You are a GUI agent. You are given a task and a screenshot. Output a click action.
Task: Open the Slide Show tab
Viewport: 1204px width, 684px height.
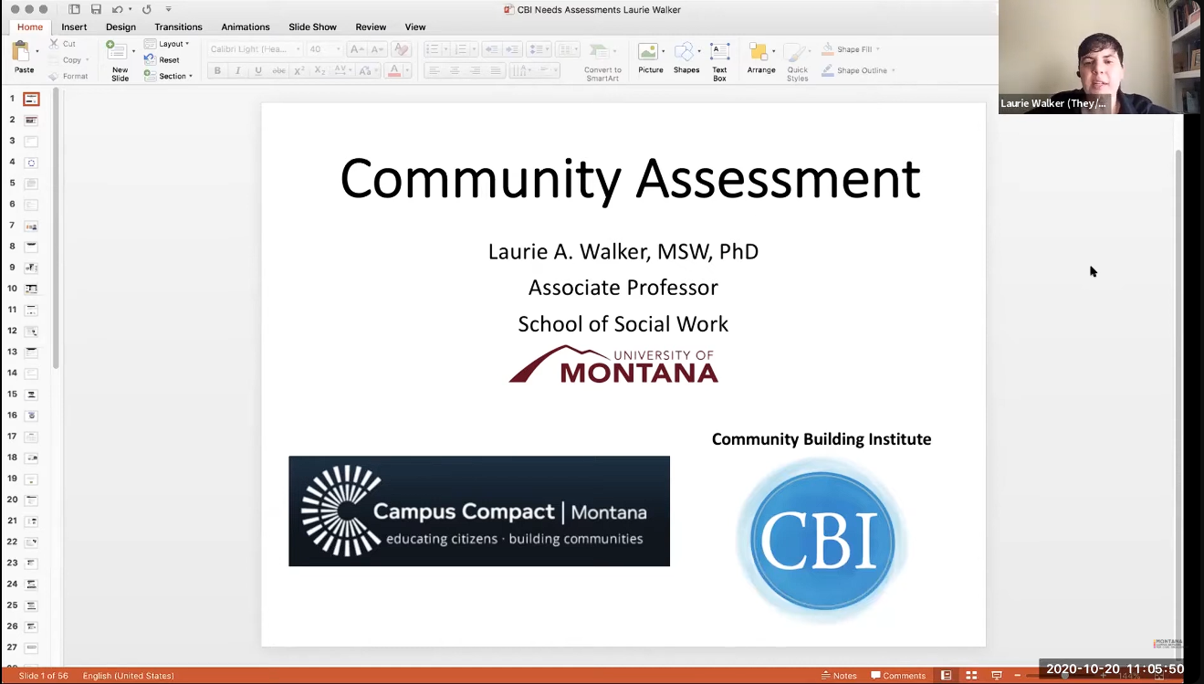tap(312, 26)
